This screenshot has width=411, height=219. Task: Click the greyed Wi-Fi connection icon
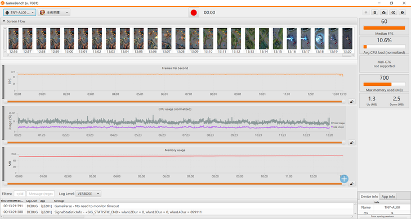366,12
